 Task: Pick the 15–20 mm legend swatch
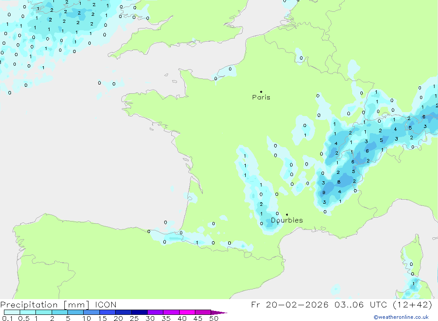point(107,312)
